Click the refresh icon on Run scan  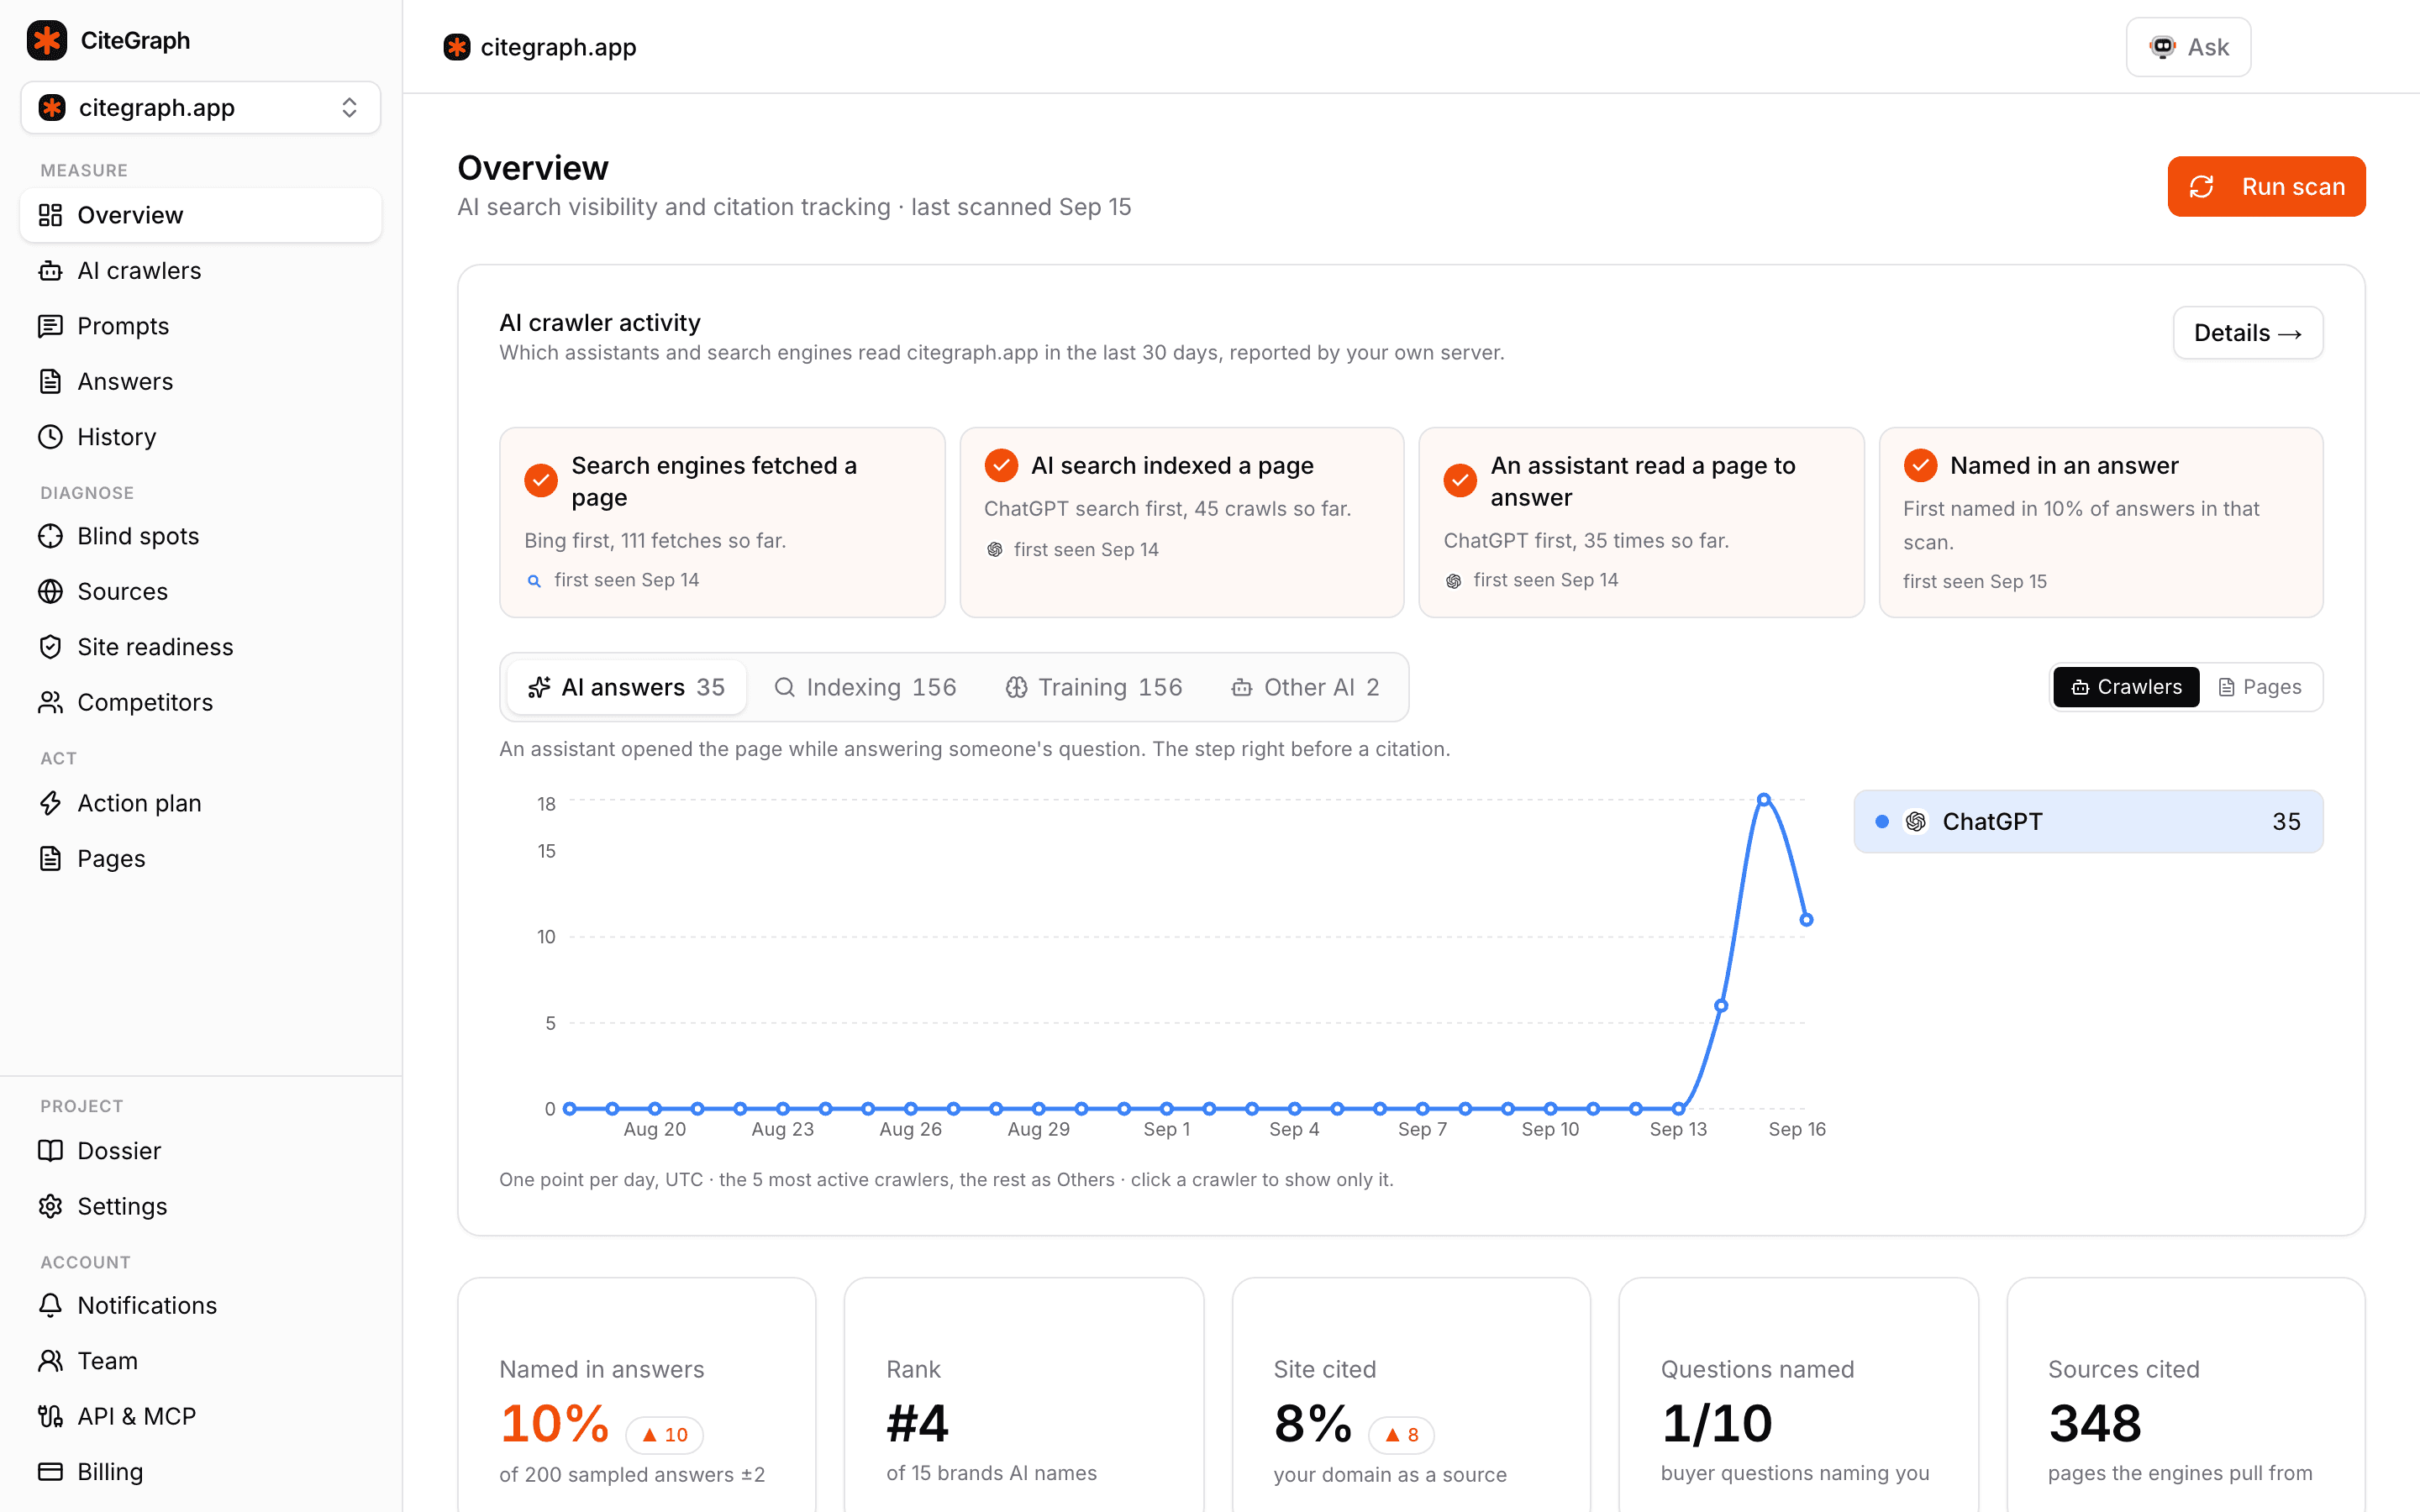pyautogui.click(x=2201, y=187)
